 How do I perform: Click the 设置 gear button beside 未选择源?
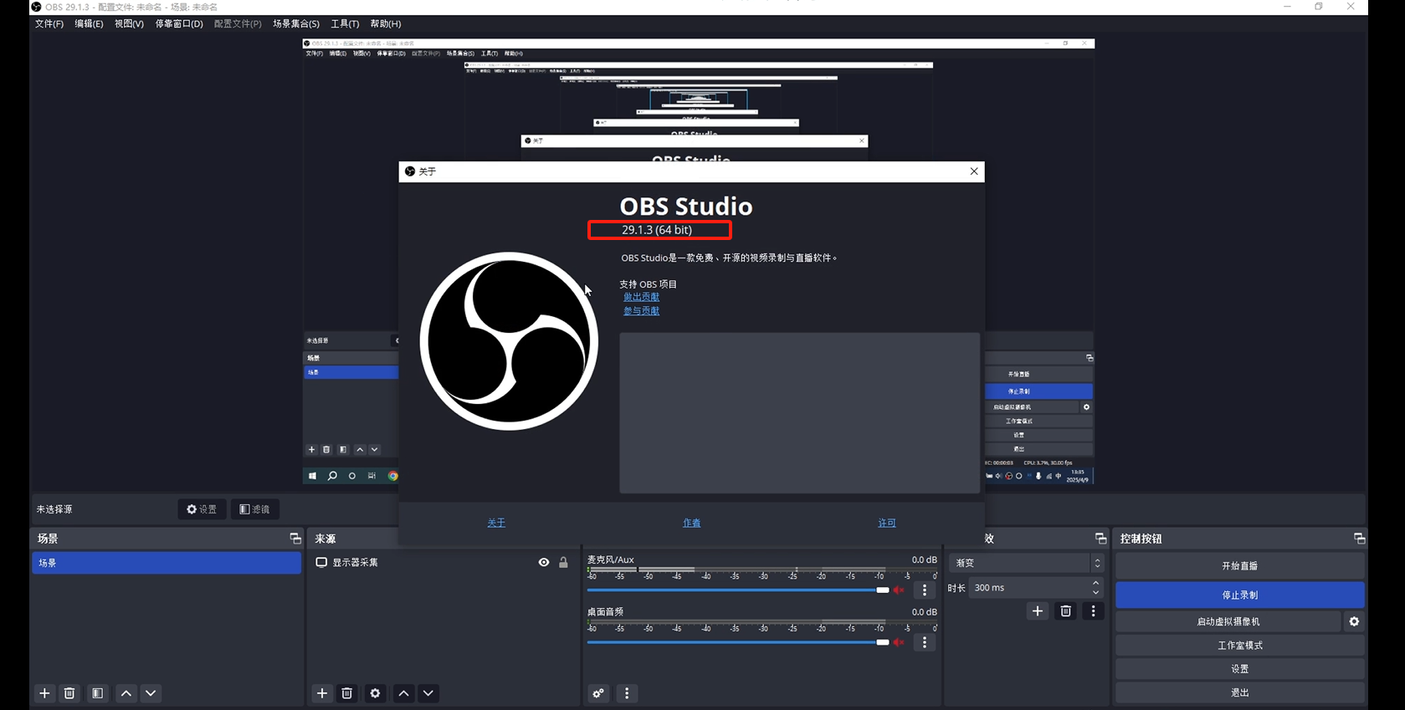tap(202, 509)
